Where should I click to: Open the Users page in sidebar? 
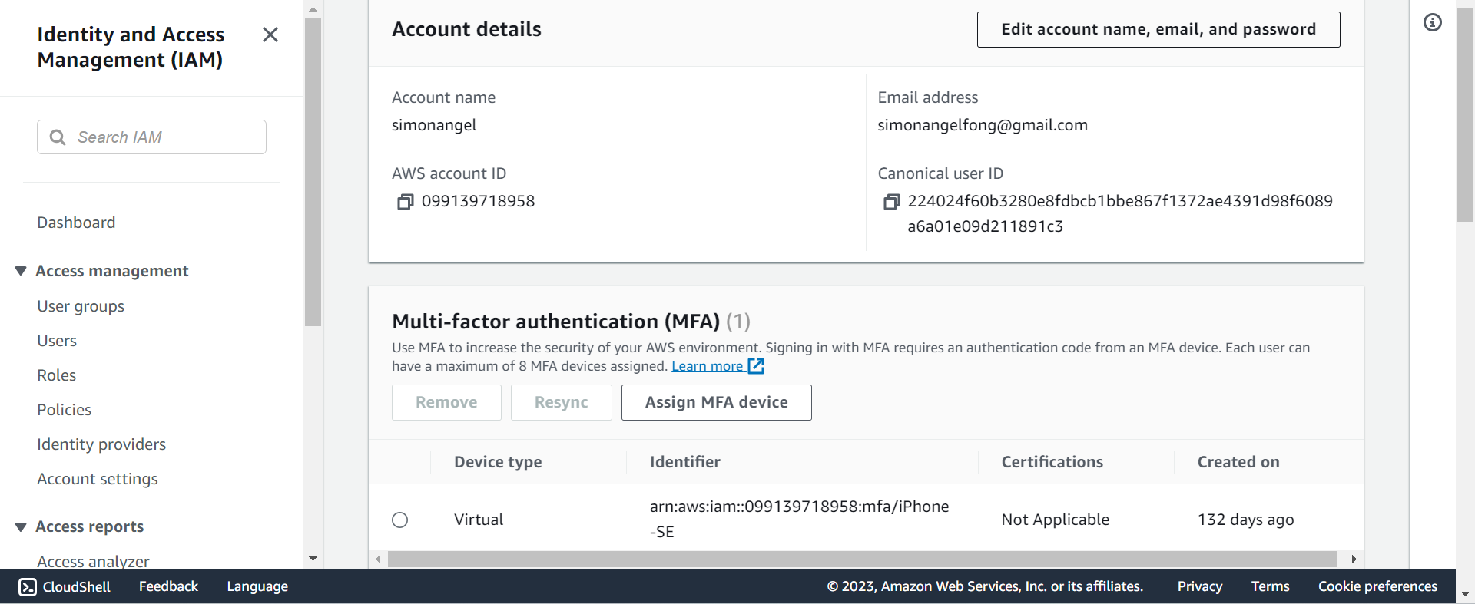[57, 341]
